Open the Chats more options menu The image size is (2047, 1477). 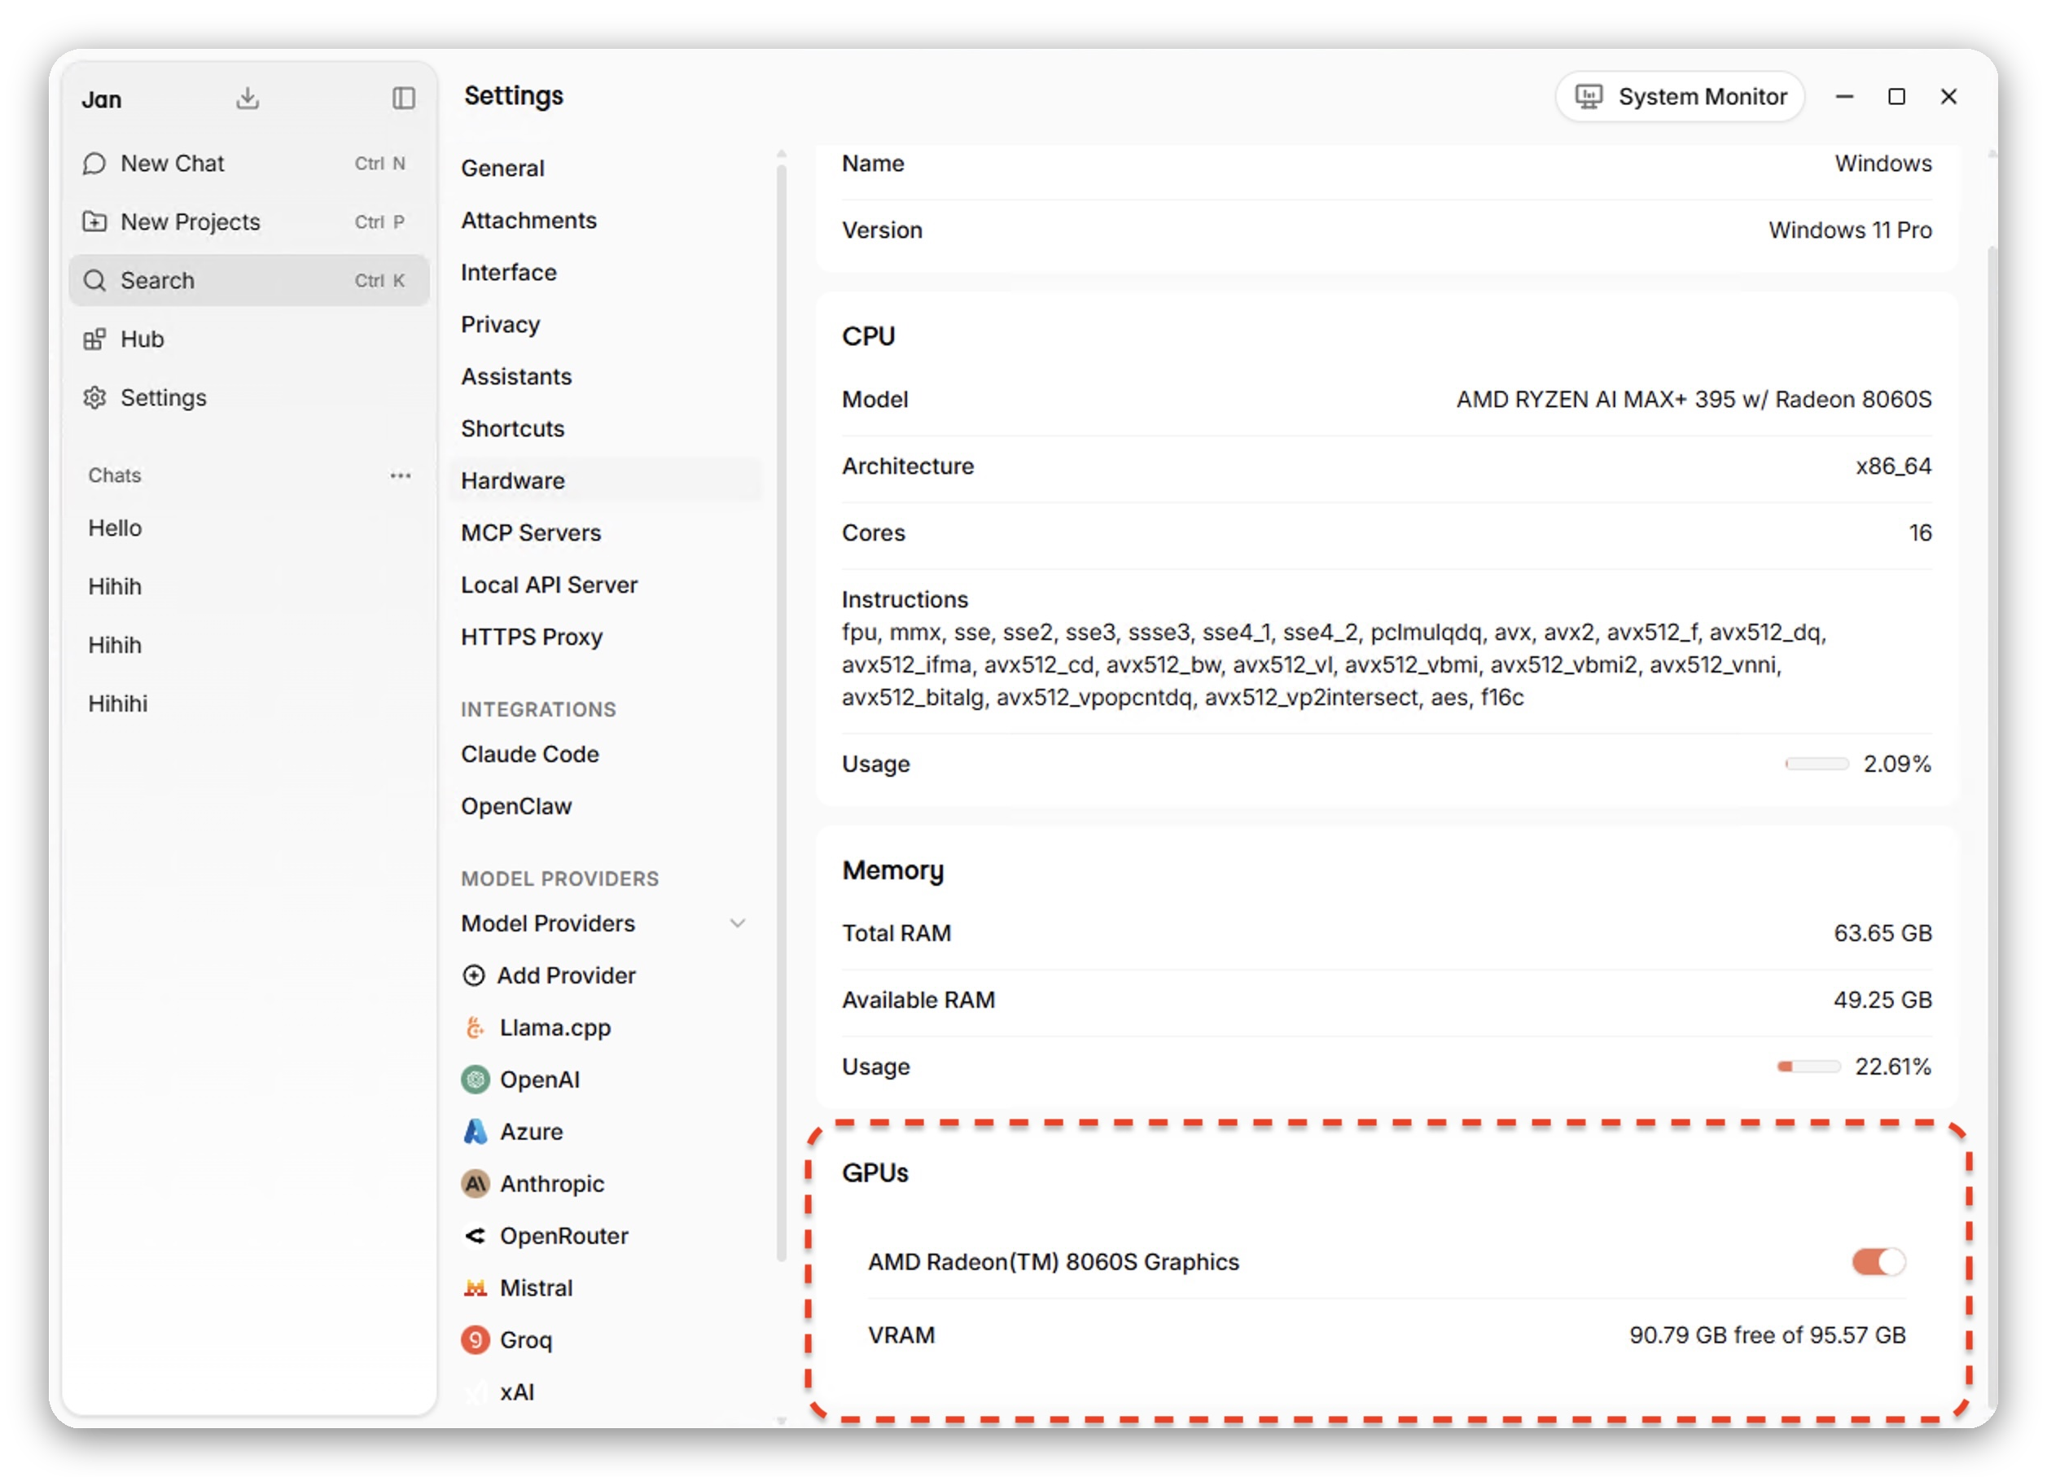click(x=400, y=476)
